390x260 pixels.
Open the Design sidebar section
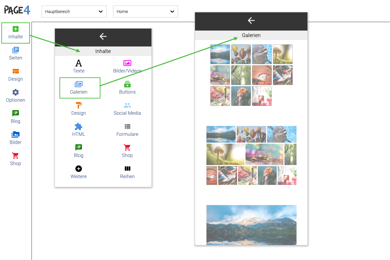16,75
